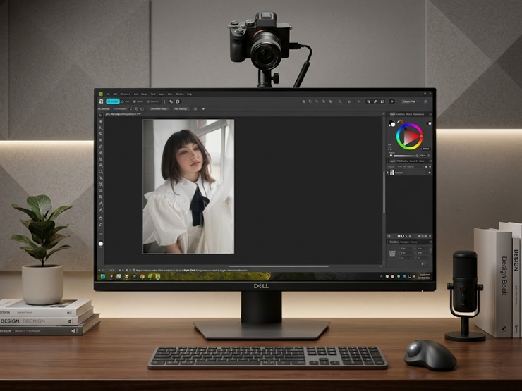Click the anchor point selector in Transform panel
The width and height of the screenshot is (522, 391).
pos(392,254)
